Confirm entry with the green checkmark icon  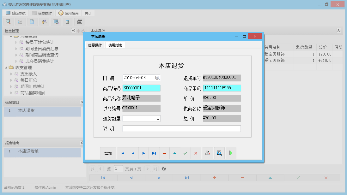click(185, 153)
